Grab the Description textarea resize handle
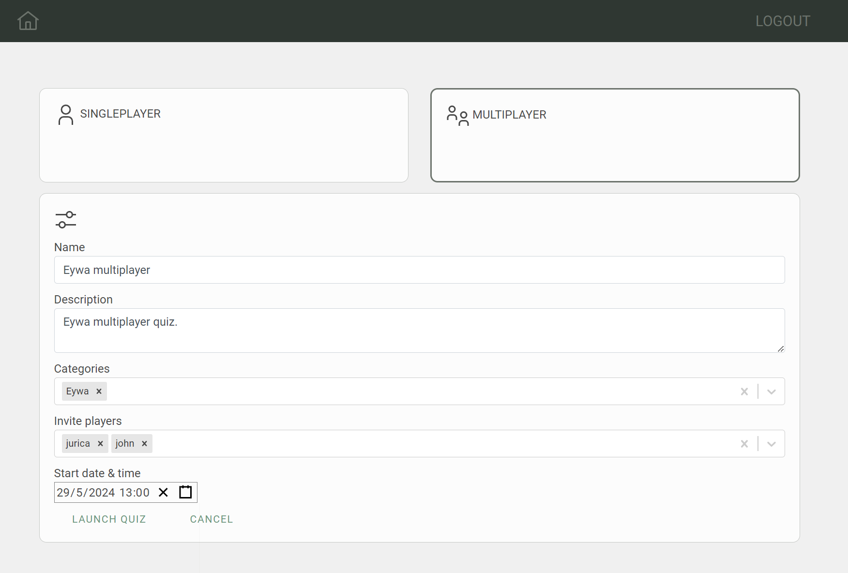This screenshot has height=573, width=848. pyautogui.click(x=780, y=348)
